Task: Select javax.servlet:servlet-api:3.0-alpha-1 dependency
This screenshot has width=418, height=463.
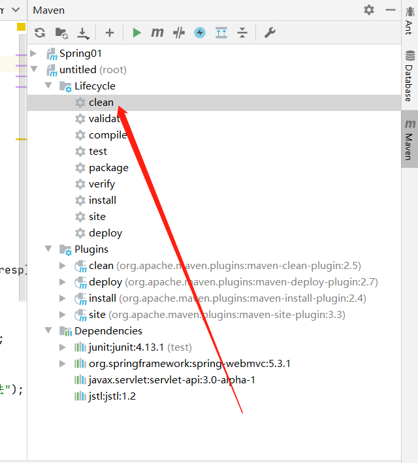Action: [172, 380]
